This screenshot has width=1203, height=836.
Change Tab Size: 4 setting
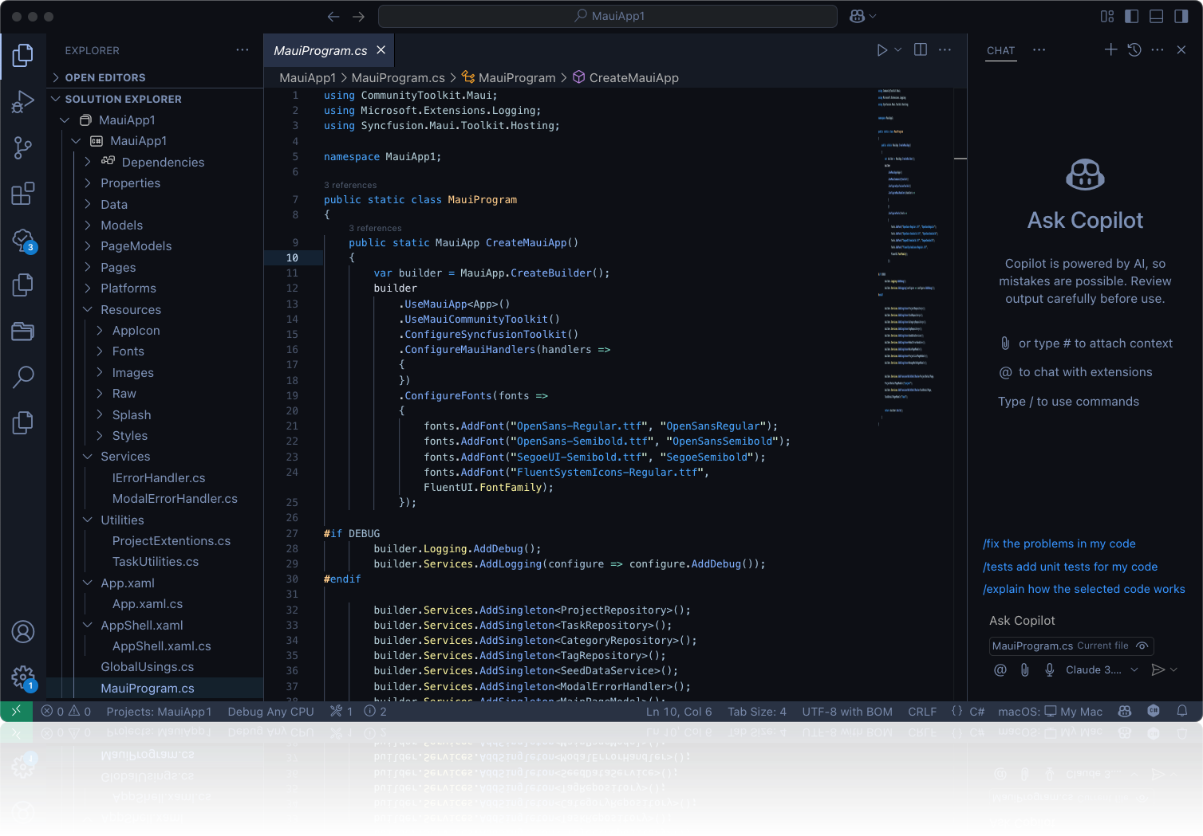(757, 712)
